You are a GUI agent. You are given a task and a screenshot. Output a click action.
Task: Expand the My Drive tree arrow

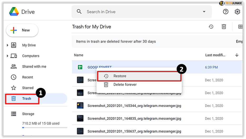click(x=8, y=45)
